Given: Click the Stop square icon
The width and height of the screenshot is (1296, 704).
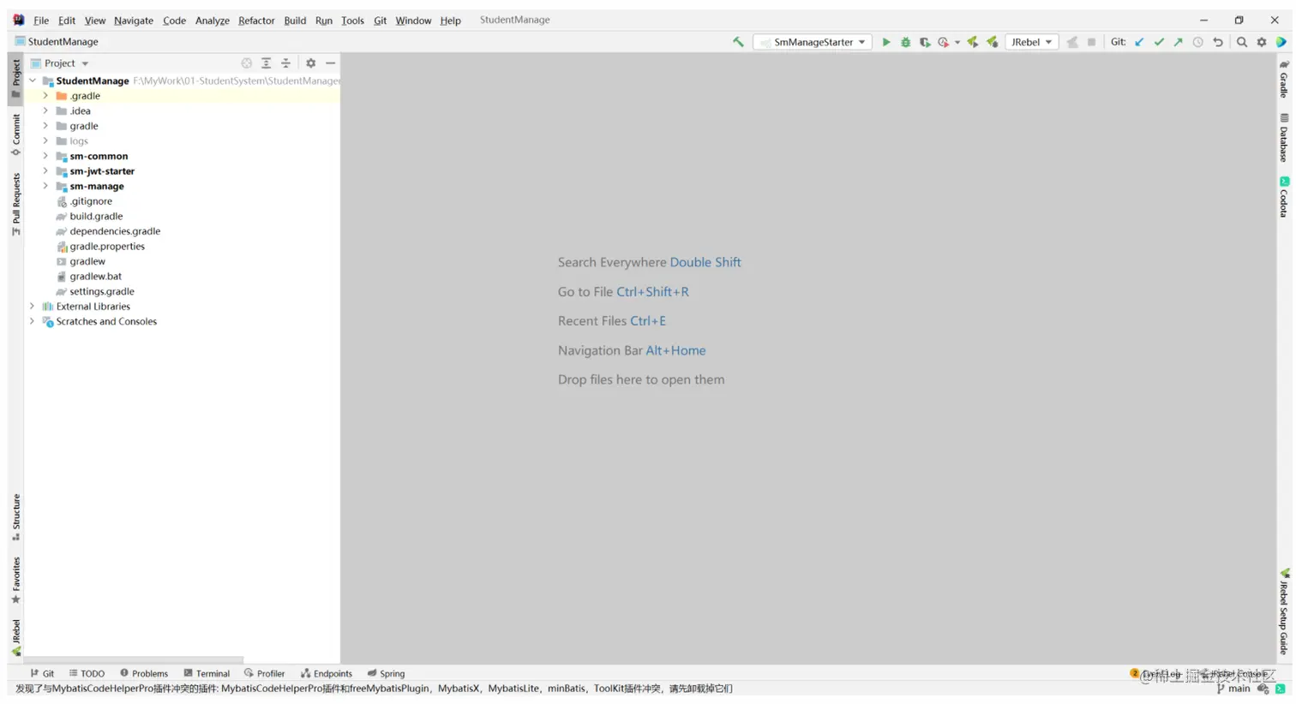Looking at the screenshot, I should (x=1091, y=42).
